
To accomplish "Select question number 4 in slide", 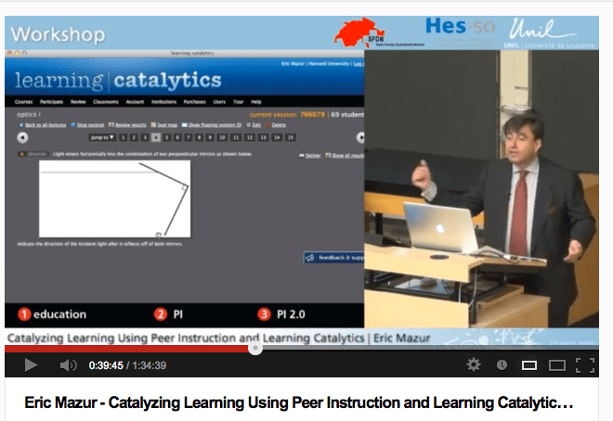I will click(156, 137).
